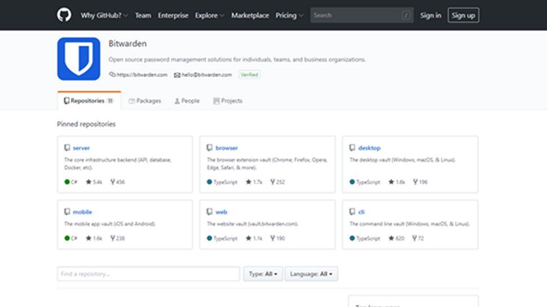
Task: Click the star icon on browser card
Action: click(x=248, y=181)
